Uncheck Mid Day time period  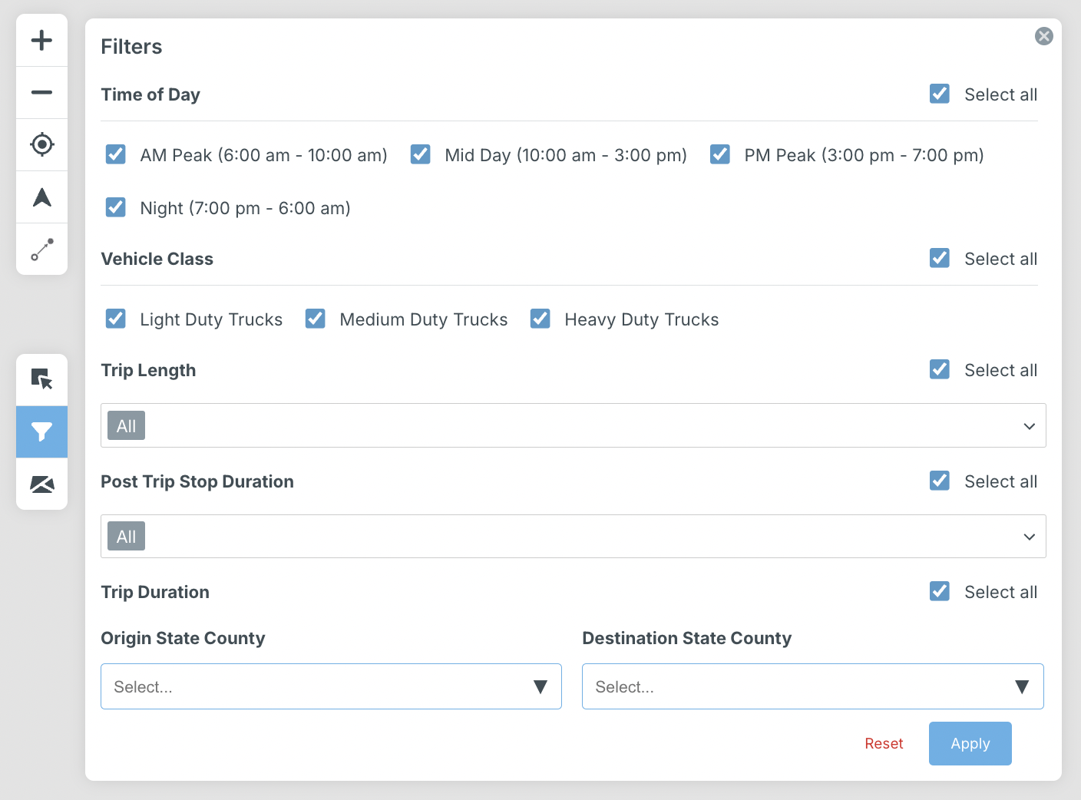[x=421, y=155]
